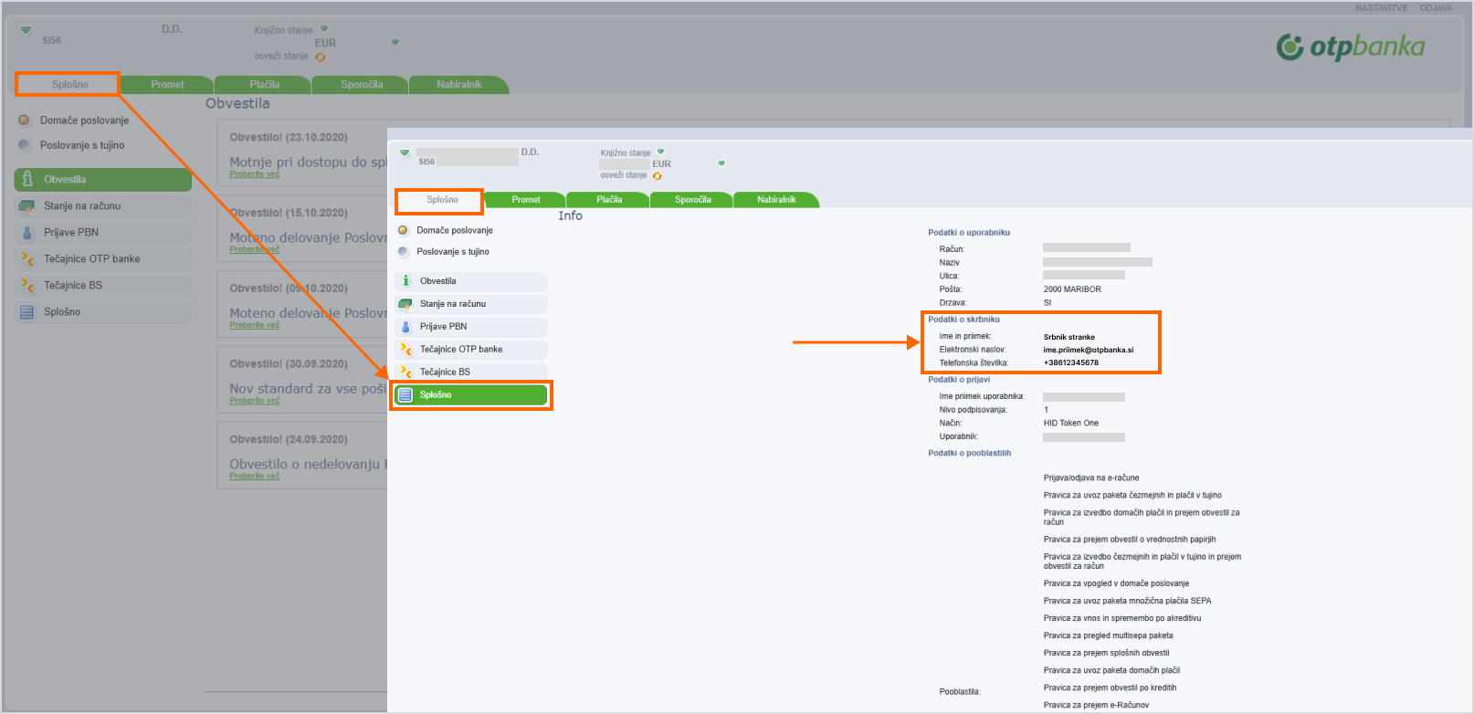Choose the dimmed background Poslovanje s tujino radio
This screenshot has width=1474, height=714.
point(24,145)
